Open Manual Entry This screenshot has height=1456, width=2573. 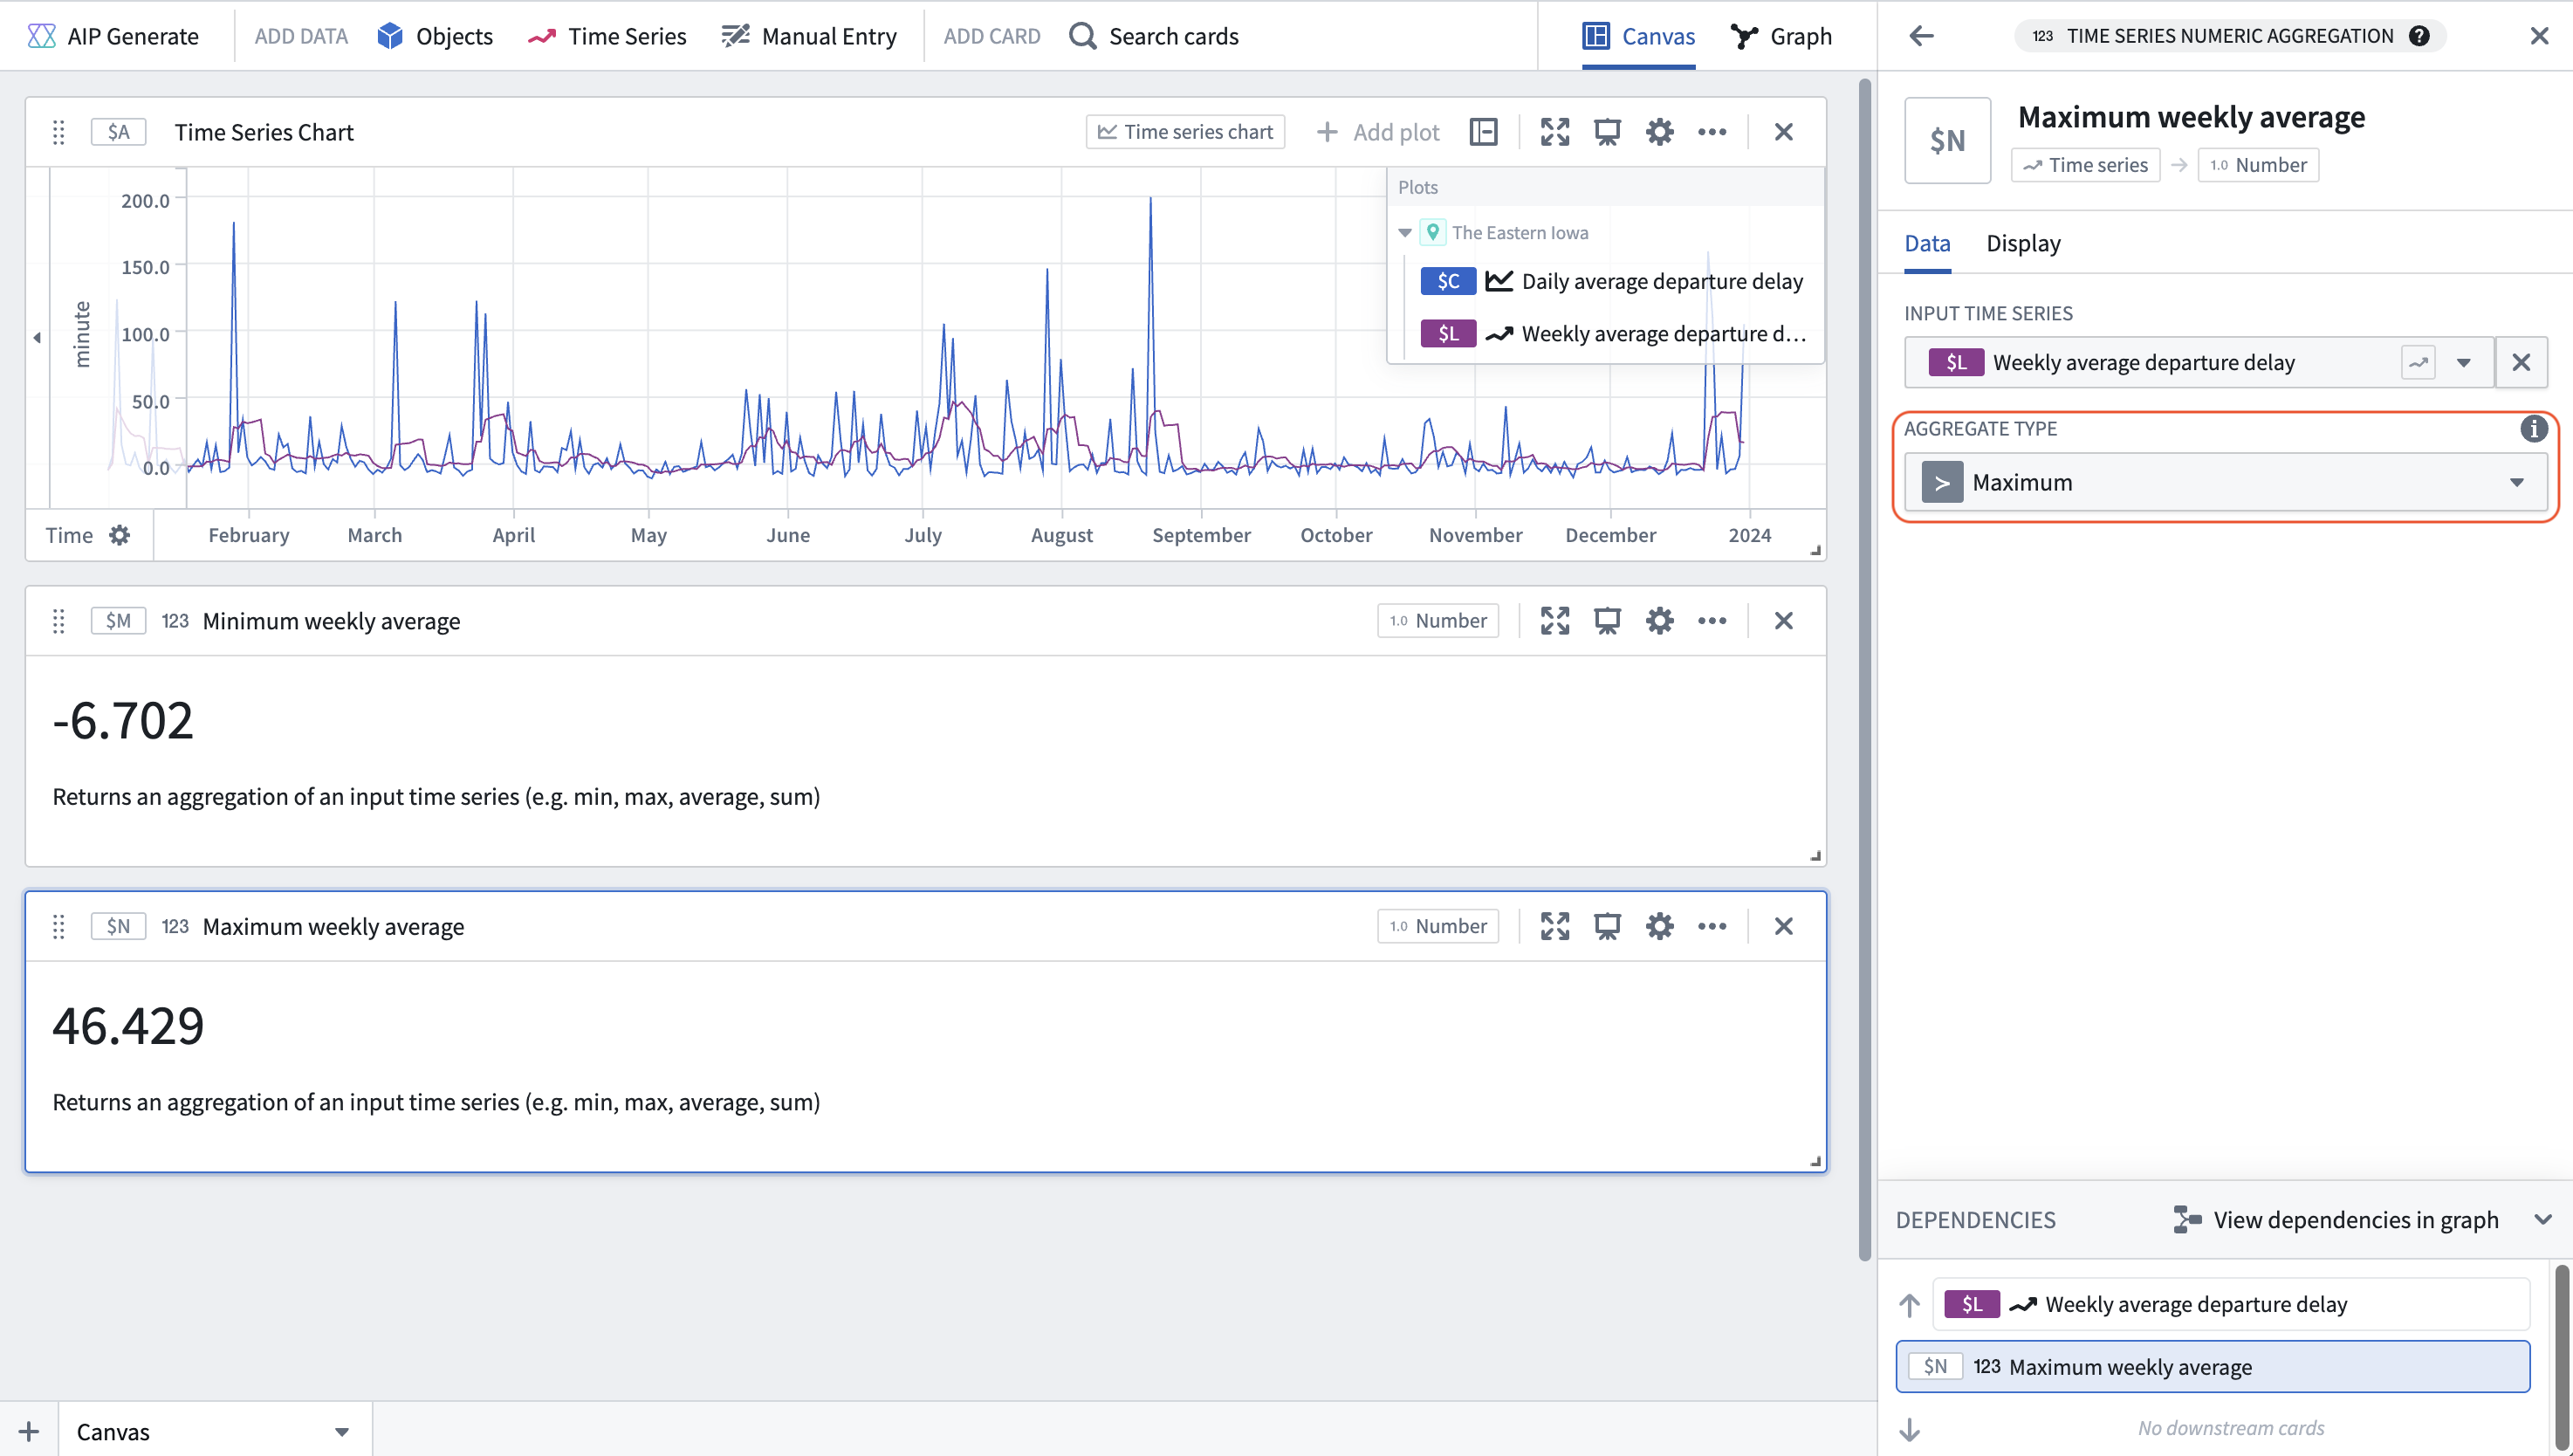(809, 36)
